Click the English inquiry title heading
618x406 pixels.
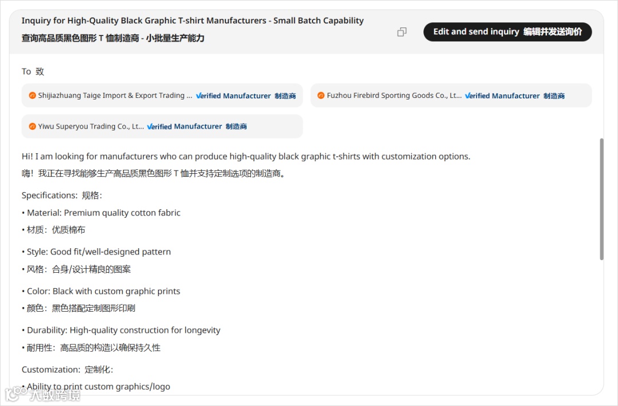click(192, 21)
